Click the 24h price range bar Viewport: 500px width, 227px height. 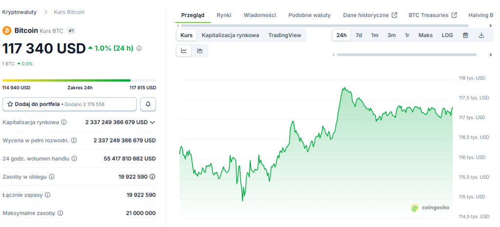79,80
